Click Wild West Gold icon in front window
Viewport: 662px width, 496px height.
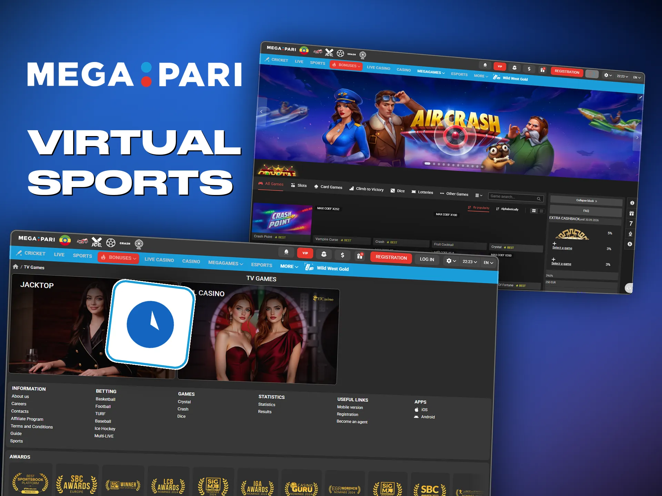[309, 267]
